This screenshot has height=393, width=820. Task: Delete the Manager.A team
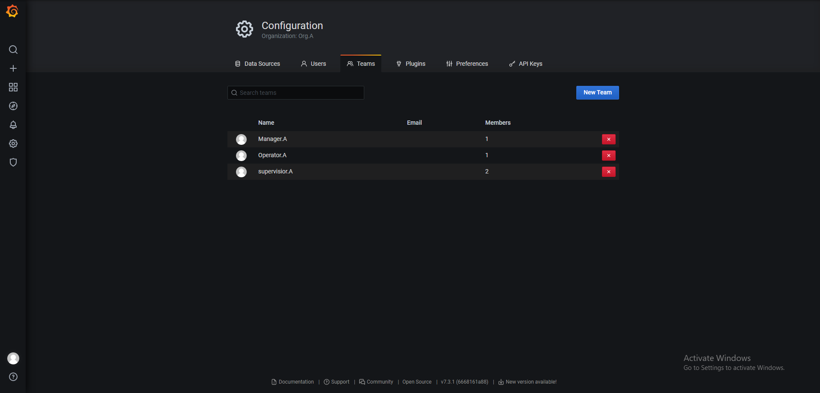tap(609, 139)
